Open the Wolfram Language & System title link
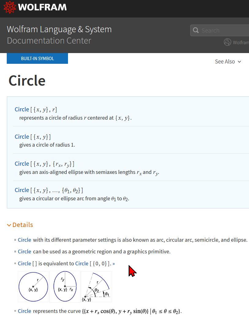This screenshot has height=319, width=249. pos(59,29)
